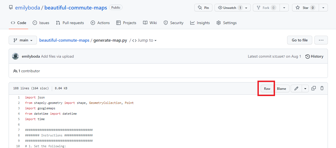
Task: Click the pencil edit file icon
Action: [296, 88]
